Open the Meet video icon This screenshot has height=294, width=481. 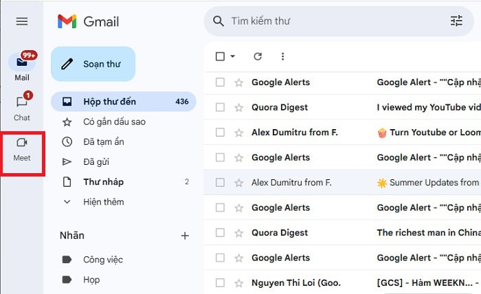click(x=22, y=143)
